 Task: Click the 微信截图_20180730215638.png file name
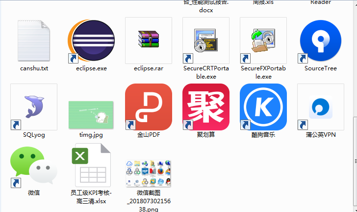[149, 201]
